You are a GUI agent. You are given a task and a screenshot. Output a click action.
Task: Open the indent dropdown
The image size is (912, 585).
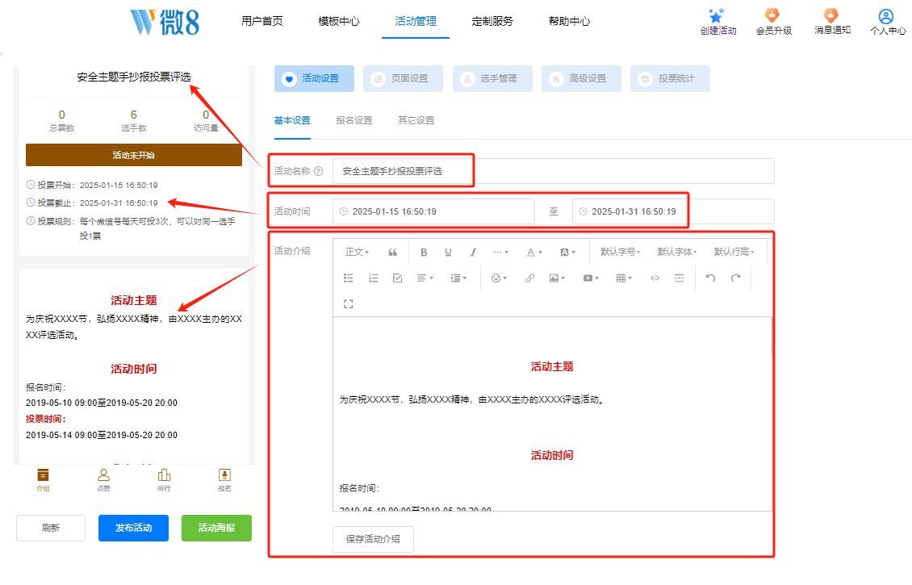click(458, 278)
